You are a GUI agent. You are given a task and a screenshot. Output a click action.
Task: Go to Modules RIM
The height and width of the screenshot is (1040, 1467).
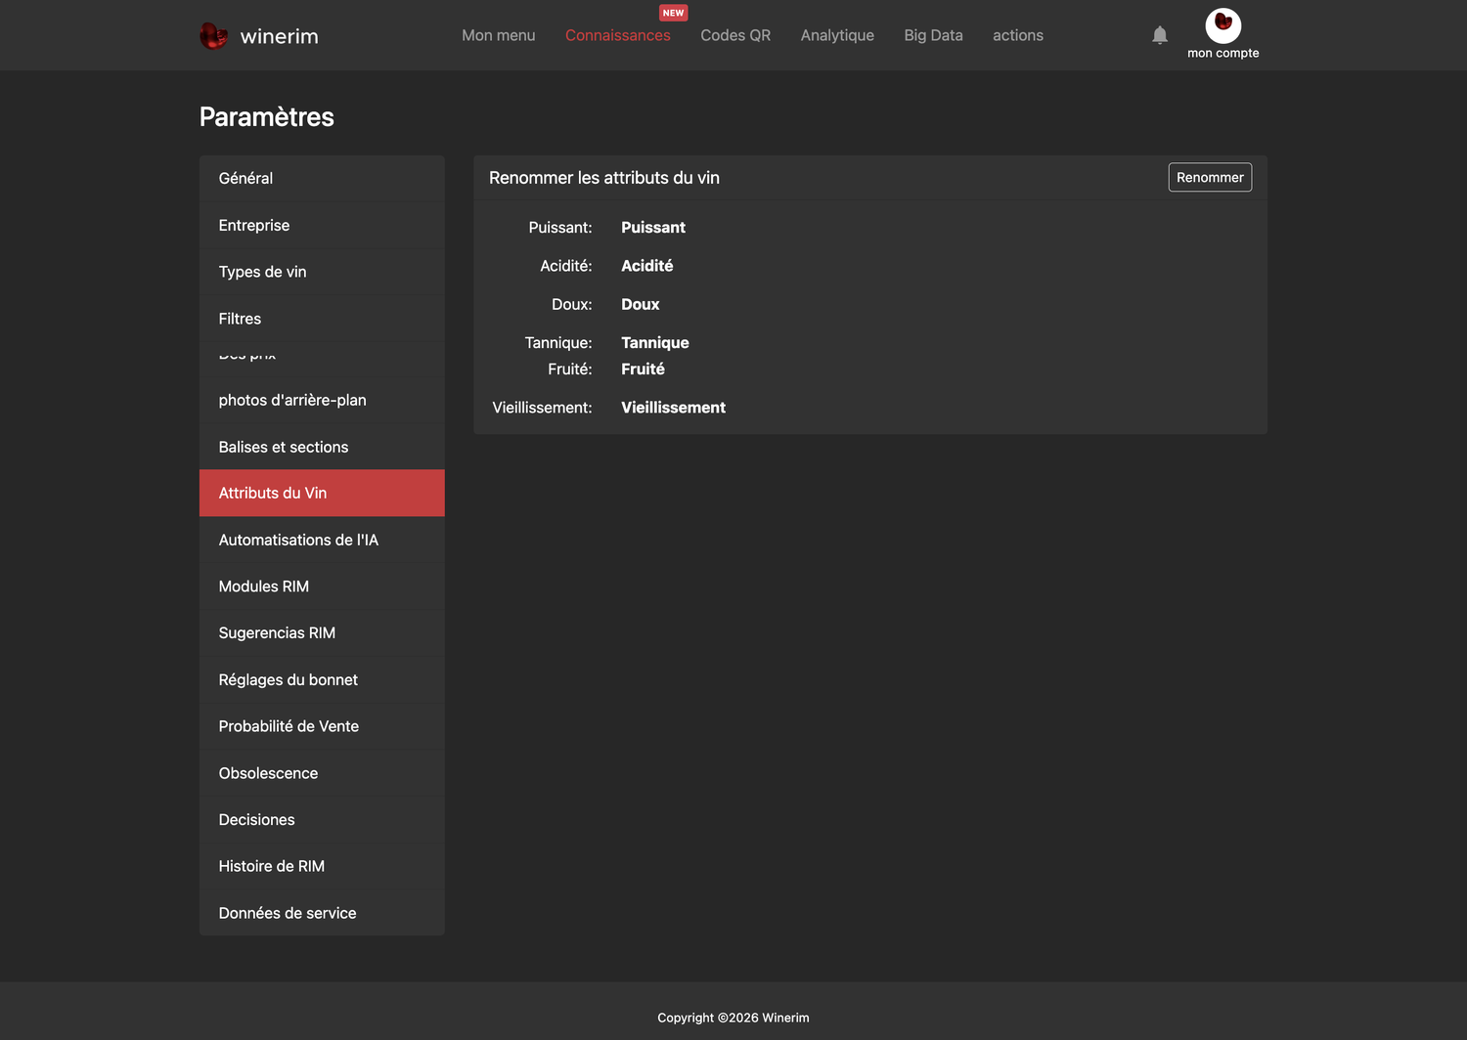(x=322, y=586)
